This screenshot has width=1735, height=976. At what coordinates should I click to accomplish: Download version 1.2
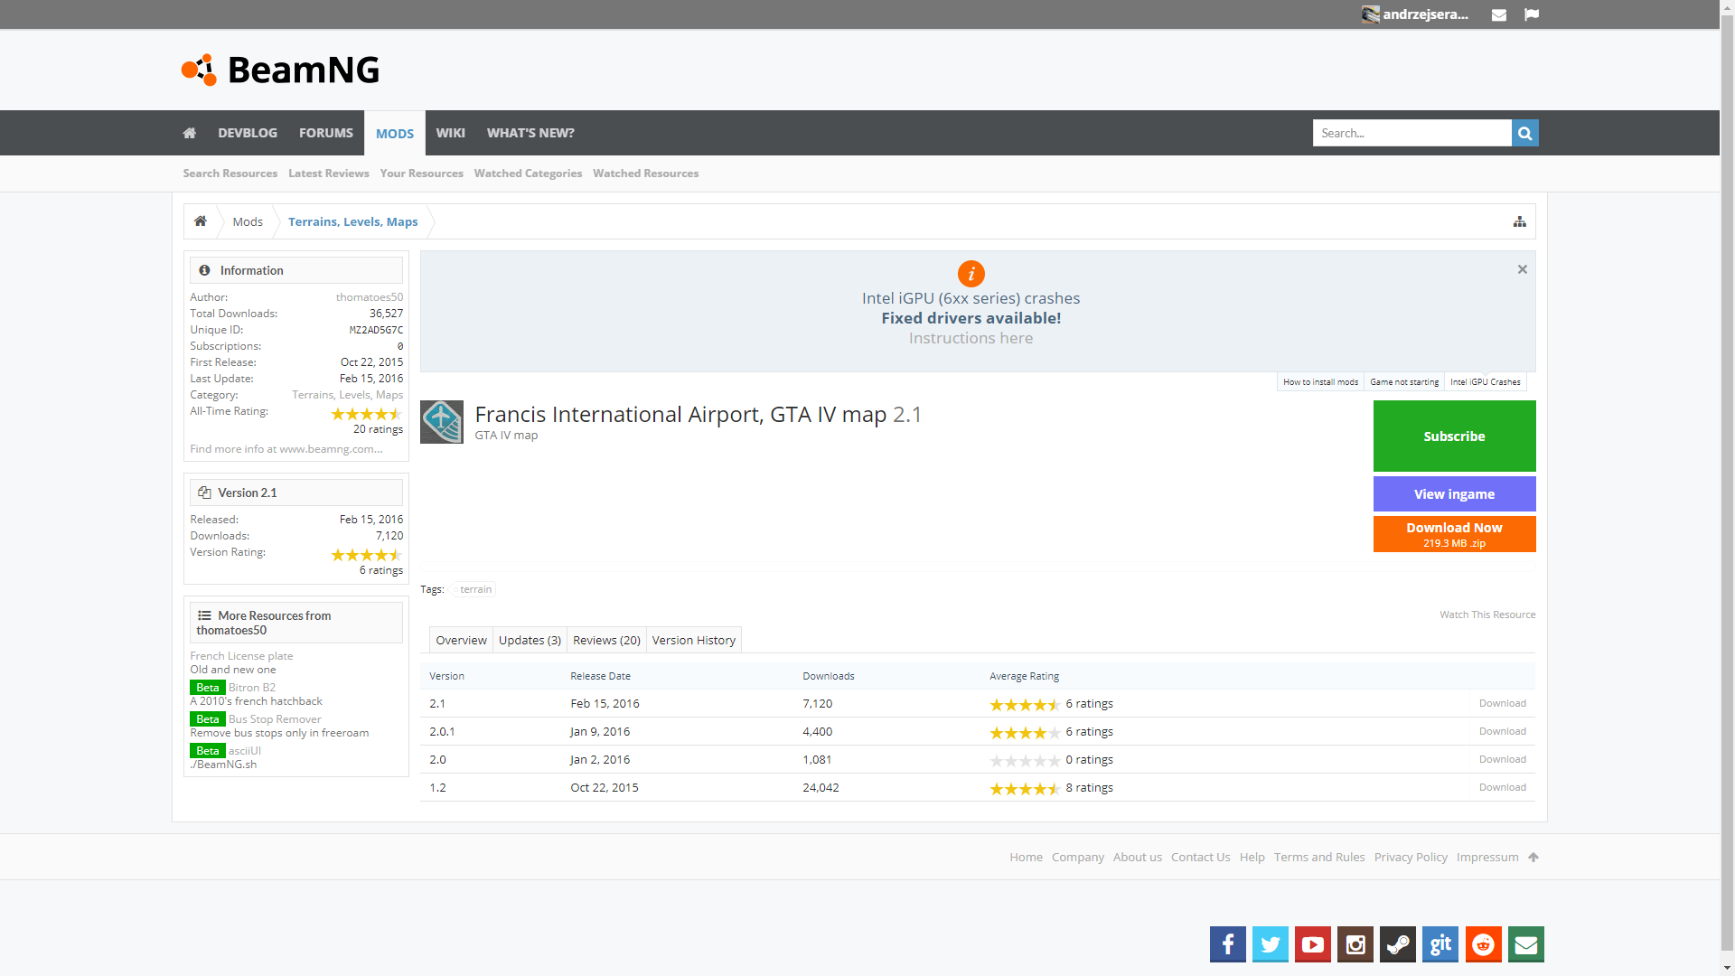[x=1502, y=787]
